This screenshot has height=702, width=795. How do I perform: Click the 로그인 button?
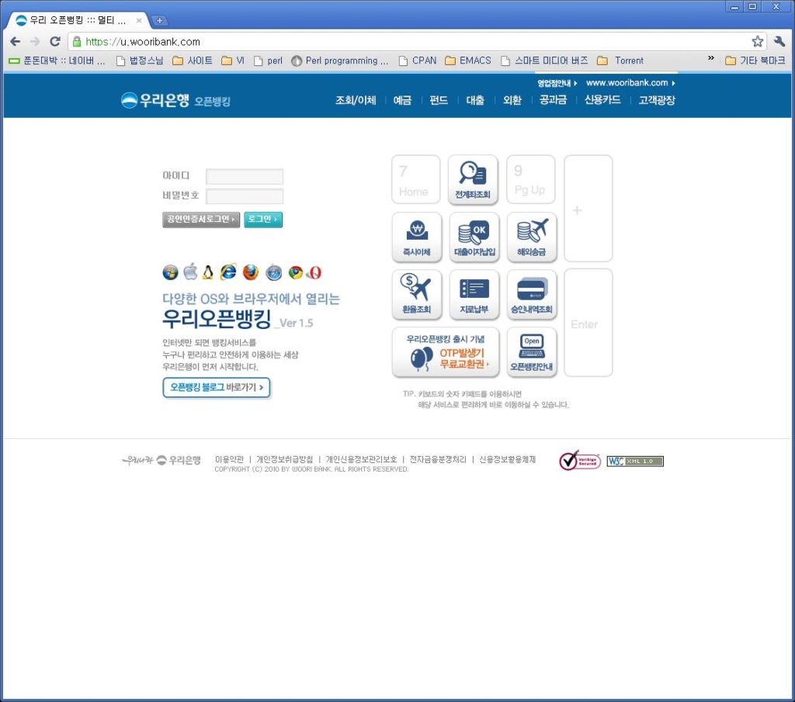click(x=262, y=220)
